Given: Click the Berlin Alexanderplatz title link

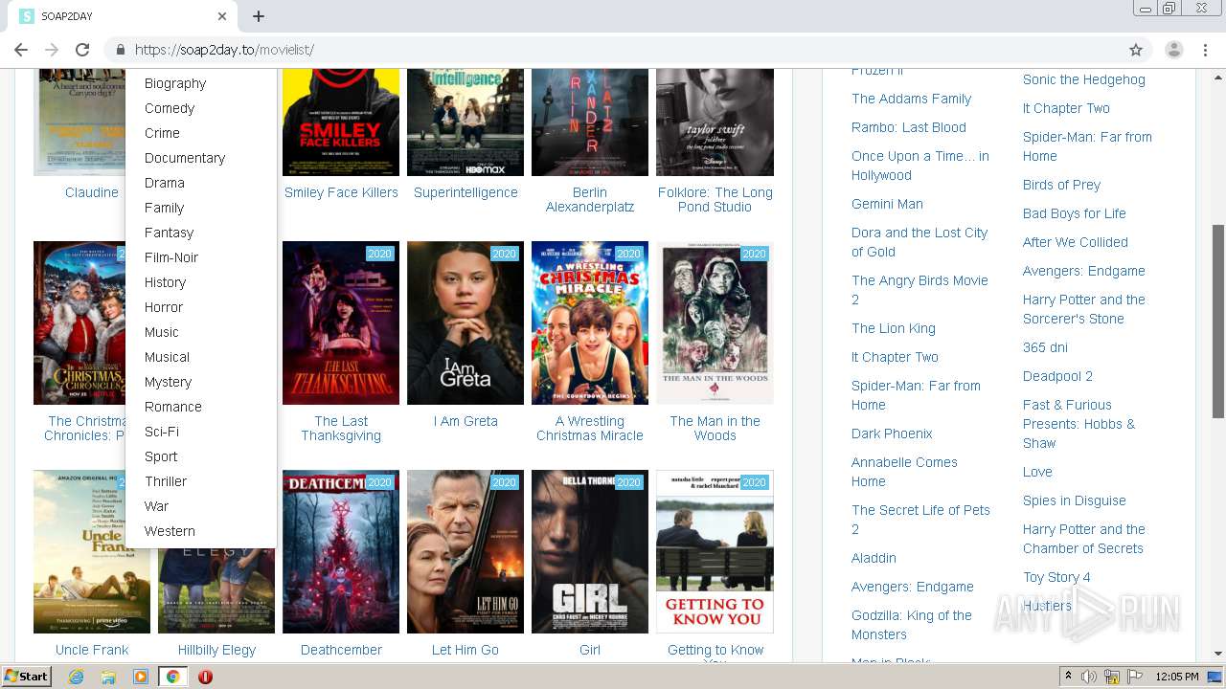Looking at the screenshot, I should 590,199.
